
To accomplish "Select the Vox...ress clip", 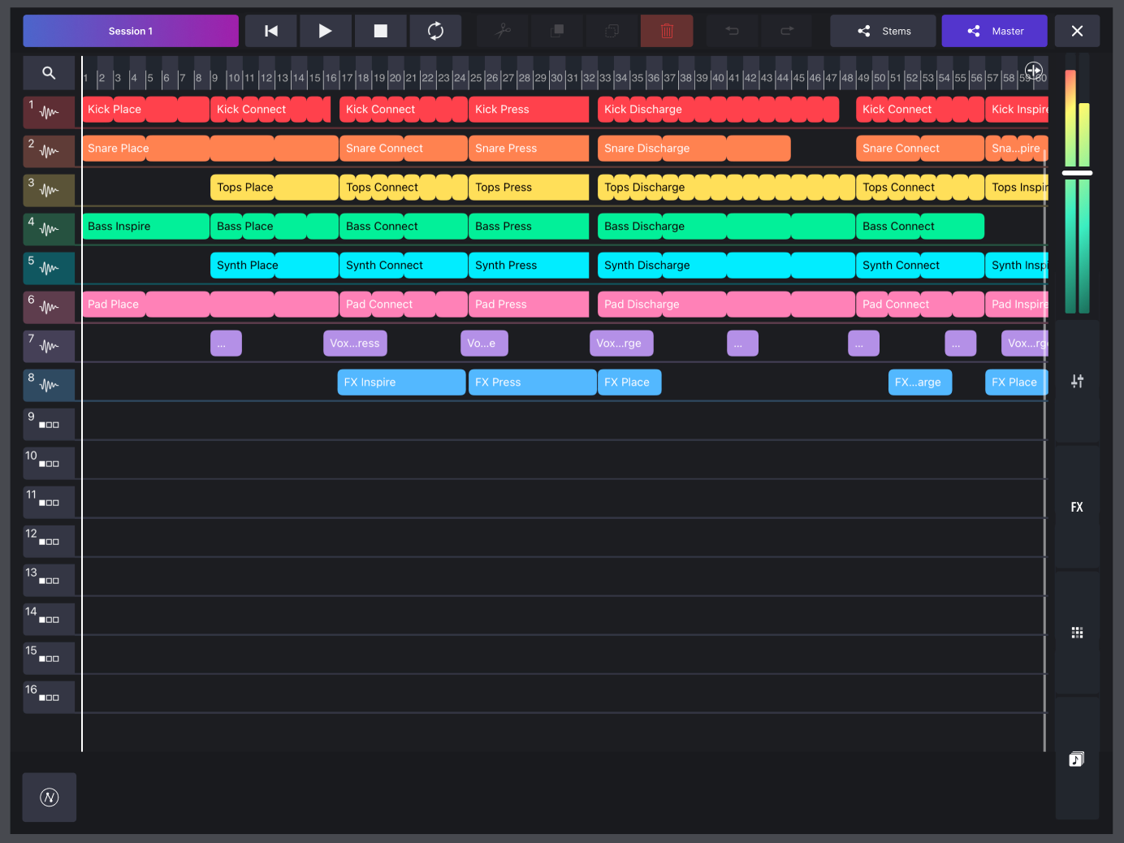I will click(355, 344).
